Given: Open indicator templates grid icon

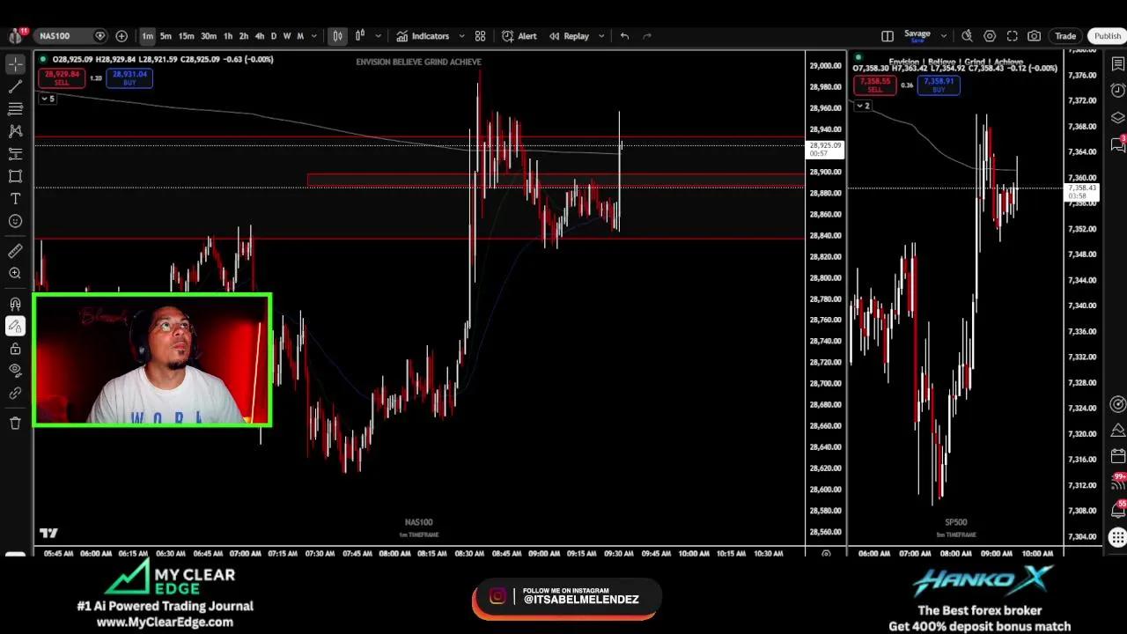Looking at the screenshot, I should [480, 36].
